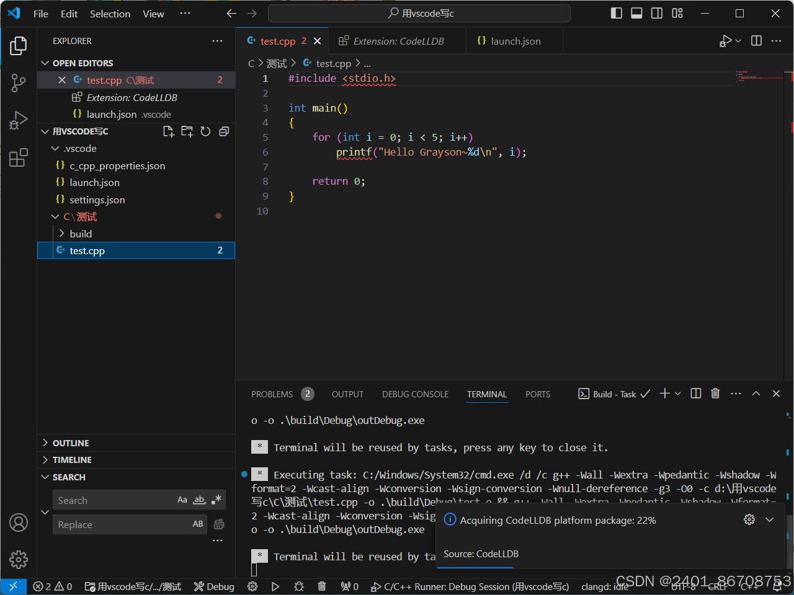Open the Selection menu
This screenshot has width=794, height=595.
pos(110,13)
